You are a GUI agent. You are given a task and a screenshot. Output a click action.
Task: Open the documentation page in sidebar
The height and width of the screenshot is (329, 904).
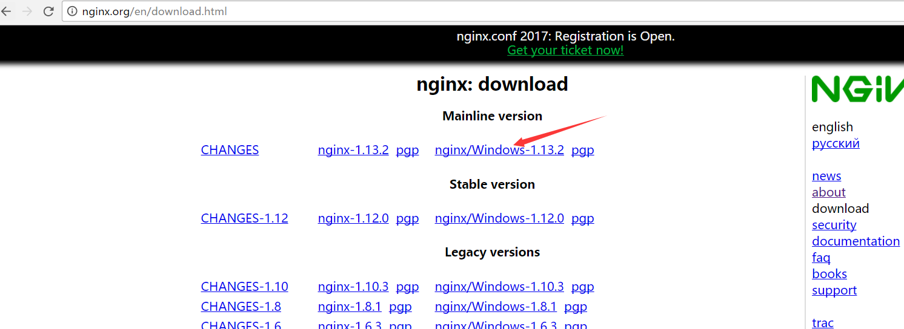(856, 241)
